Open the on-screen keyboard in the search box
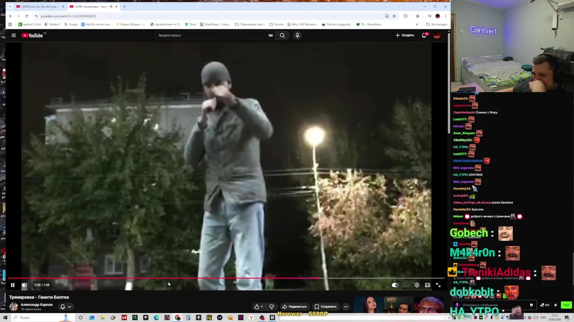Screen dimensions: 574x322 (270, 35)
